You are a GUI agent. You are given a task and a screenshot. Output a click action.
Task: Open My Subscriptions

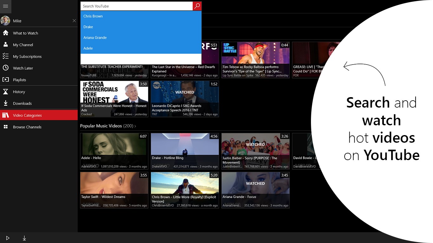pyautogui.click(x=39, y=56)
